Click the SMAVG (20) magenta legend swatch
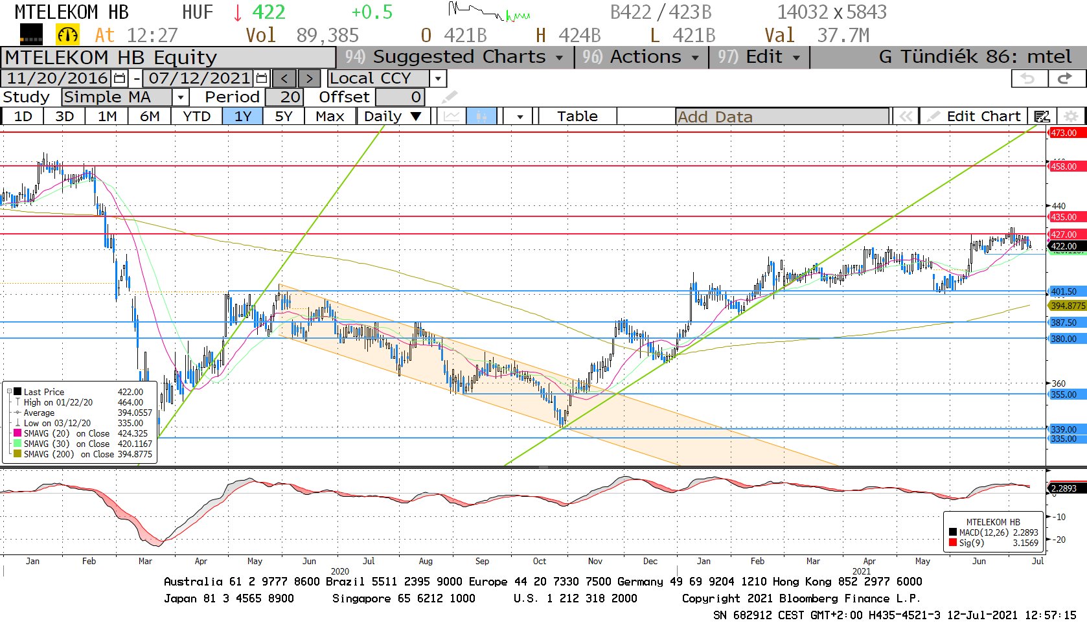The image size is (1087, 638). (17, 433)
